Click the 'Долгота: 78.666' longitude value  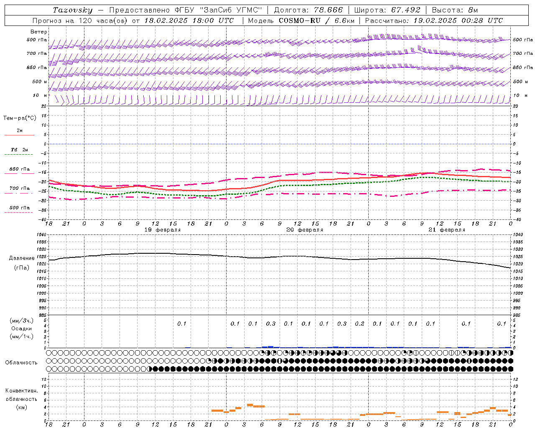click(308, 10)
